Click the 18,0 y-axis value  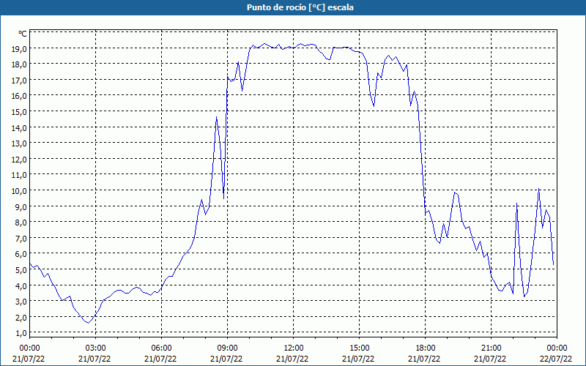(x=20, y=64)
